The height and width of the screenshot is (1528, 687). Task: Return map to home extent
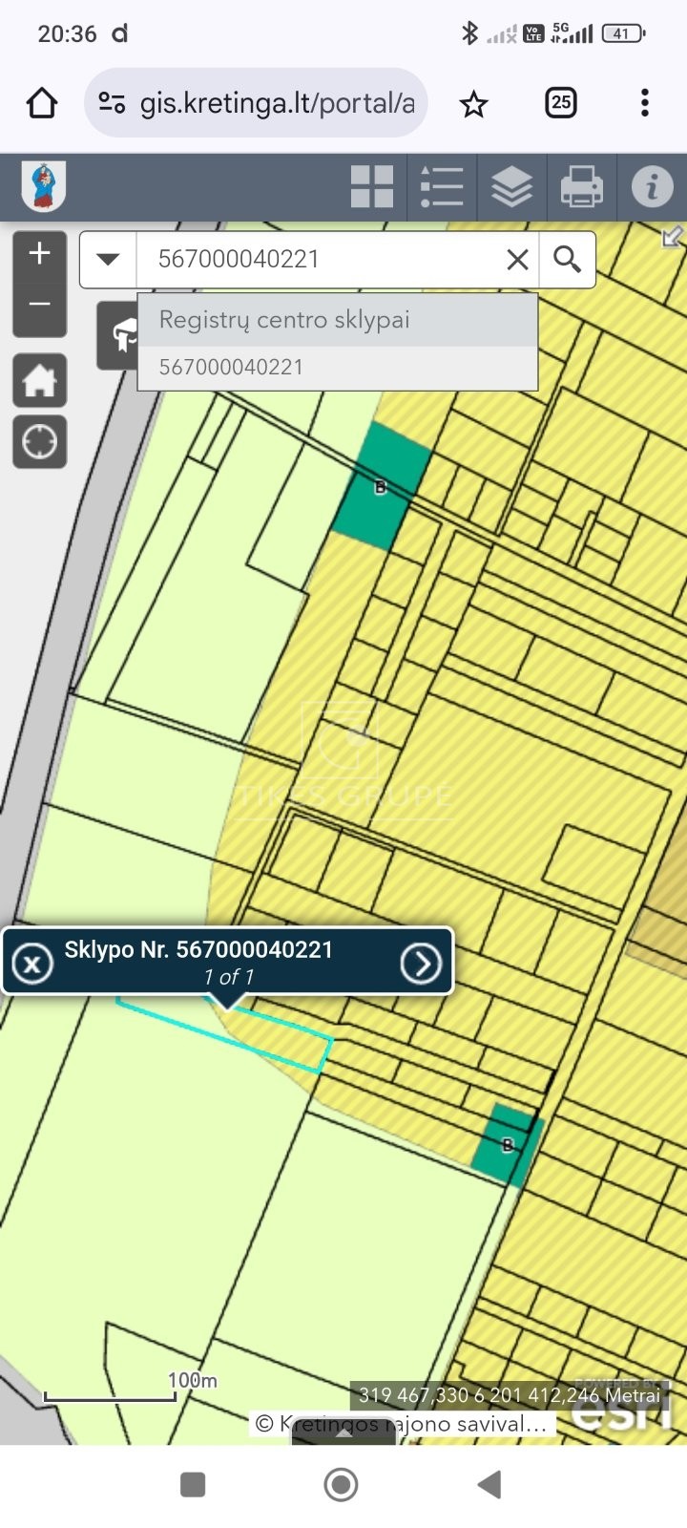pyautogui.click(x=39, y=381)
